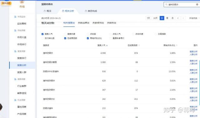Select the 关联热词 sub-tab
The image size is (200, 118).
112,23
